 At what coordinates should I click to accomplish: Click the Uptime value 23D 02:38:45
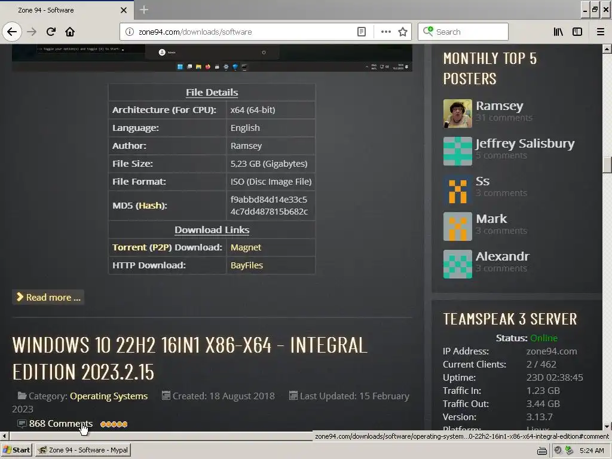point(555,378)
